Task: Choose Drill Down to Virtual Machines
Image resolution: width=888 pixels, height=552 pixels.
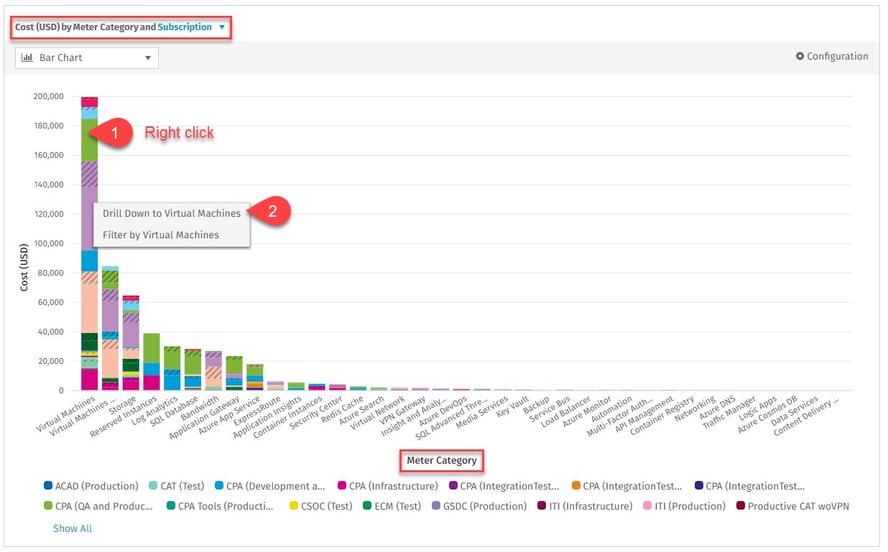Action: (x=171, y=213)
